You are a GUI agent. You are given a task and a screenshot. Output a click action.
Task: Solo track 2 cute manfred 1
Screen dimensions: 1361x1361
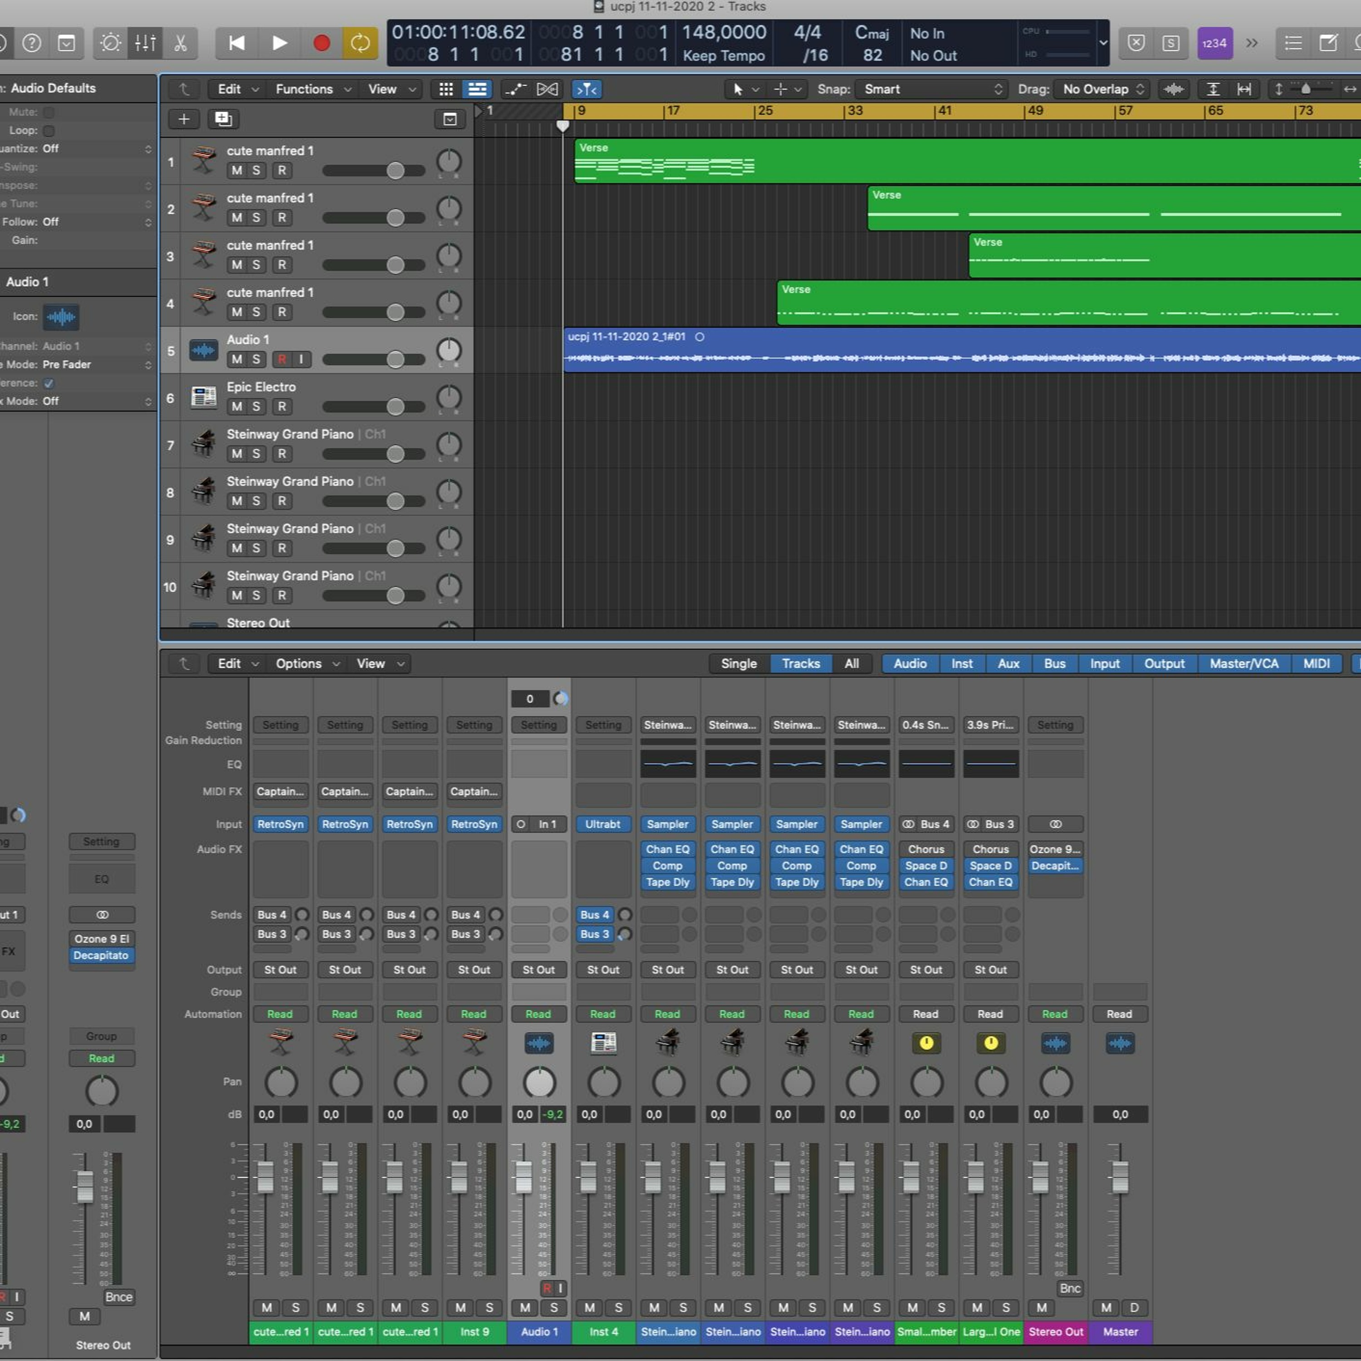coord(256,218)
